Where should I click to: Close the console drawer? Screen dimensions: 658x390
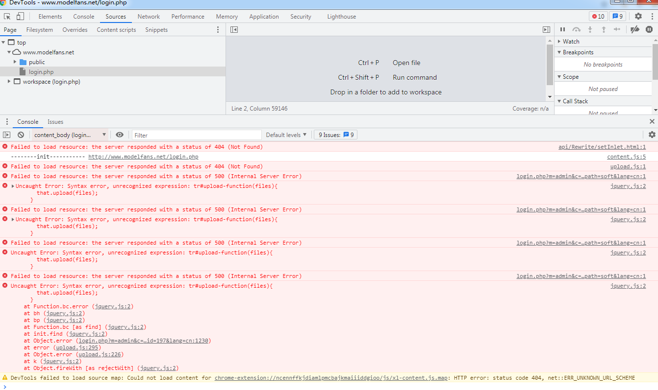pyautogui.click(x=652, y=121)
